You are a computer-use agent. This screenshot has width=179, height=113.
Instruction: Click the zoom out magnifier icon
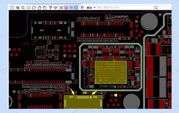(x=23, y=8)
